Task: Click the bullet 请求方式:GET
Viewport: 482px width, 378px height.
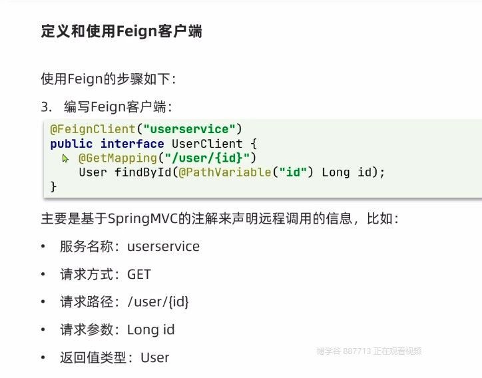Action: 105,274
